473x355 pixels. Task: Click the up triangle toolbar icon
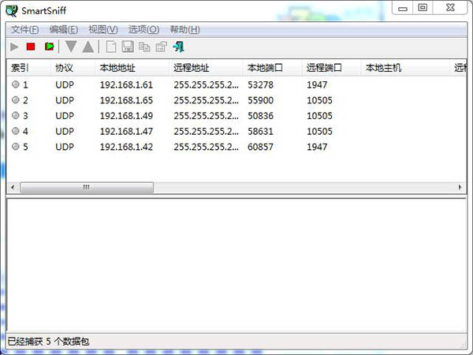(x=88, y=47)
